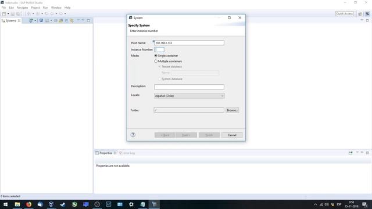Image resolution: width=372 pixels, height=209 pixels.
Task: Select the disabled System database radio option
Action: pyautogui.click(x=160, y=79)
